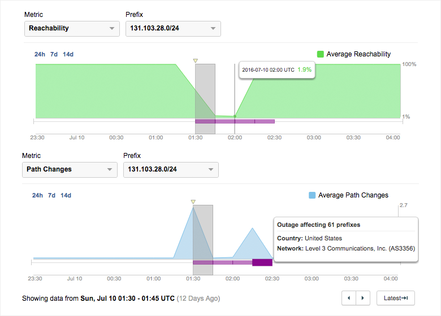The width and height of the screenshot is (441, 316).
Task: Click the triangle marker above Reachability chart
Action: point(195,60)
